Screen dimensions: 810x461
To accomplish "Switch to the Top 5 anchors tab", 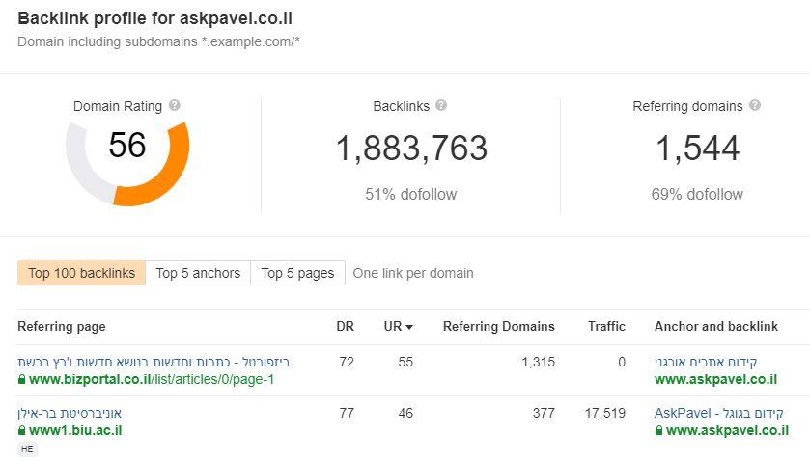I will click(198, 273).
